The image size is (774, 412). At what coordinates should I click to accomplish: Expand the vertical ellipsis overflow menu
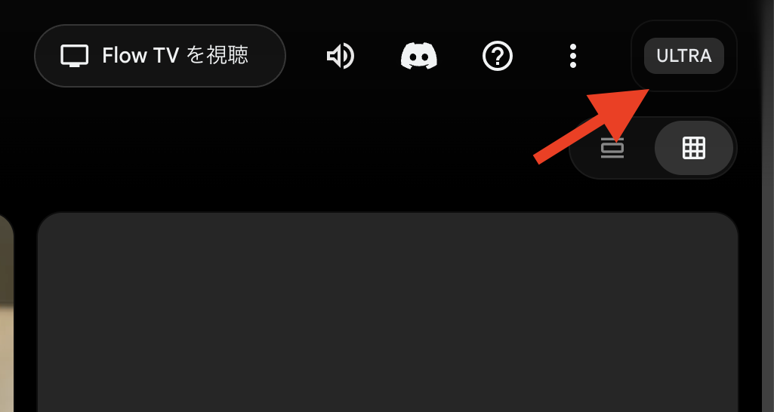pyautogui.click(x=573, y=56)
